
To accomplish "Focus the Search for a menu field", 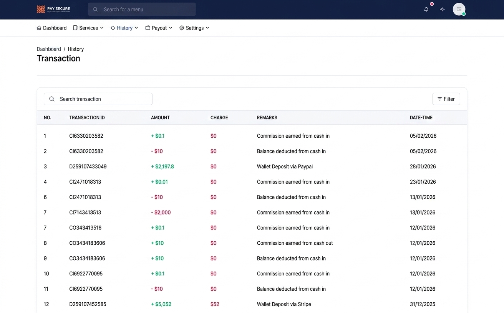I will coord(142,9).
